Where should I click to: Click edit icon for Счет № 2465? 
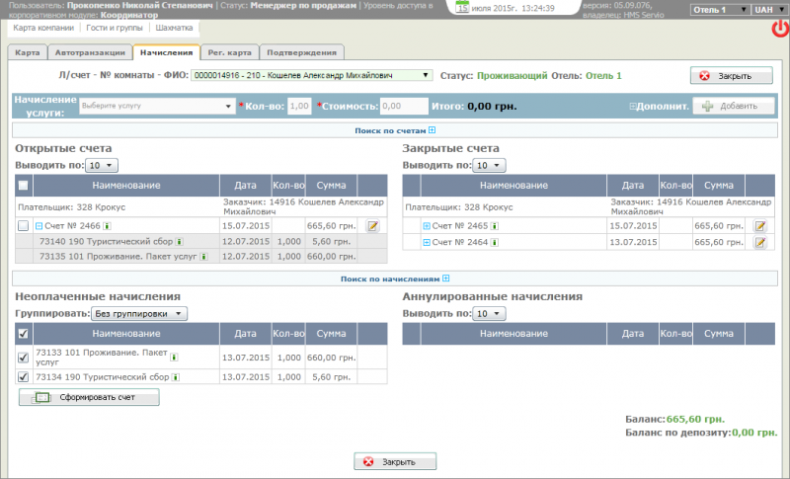[x=759, y=226]
